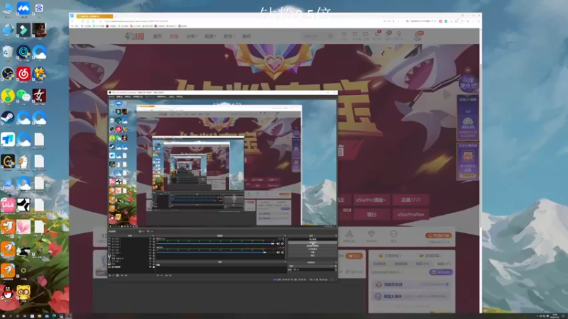This screenshot has width=568, height=319.
Task: Open the NetEase Cloud Music desktop icon
Action: point(23,74)
